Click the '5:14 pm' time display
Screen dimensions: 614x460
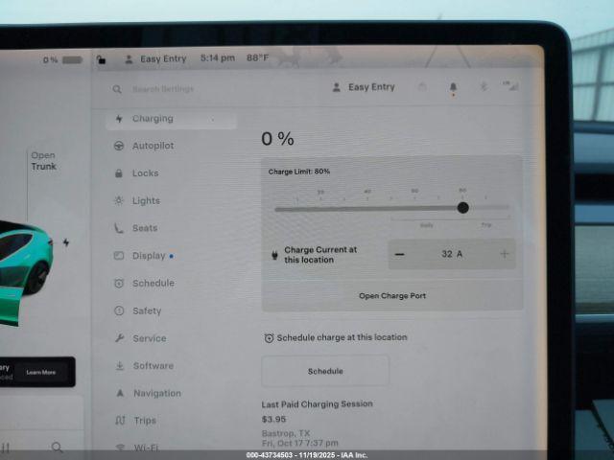pos(218,58)
